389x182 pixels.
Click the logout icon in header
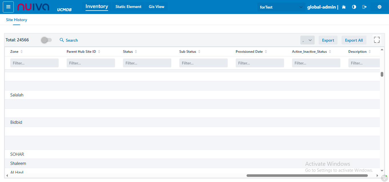click(364, 7)
